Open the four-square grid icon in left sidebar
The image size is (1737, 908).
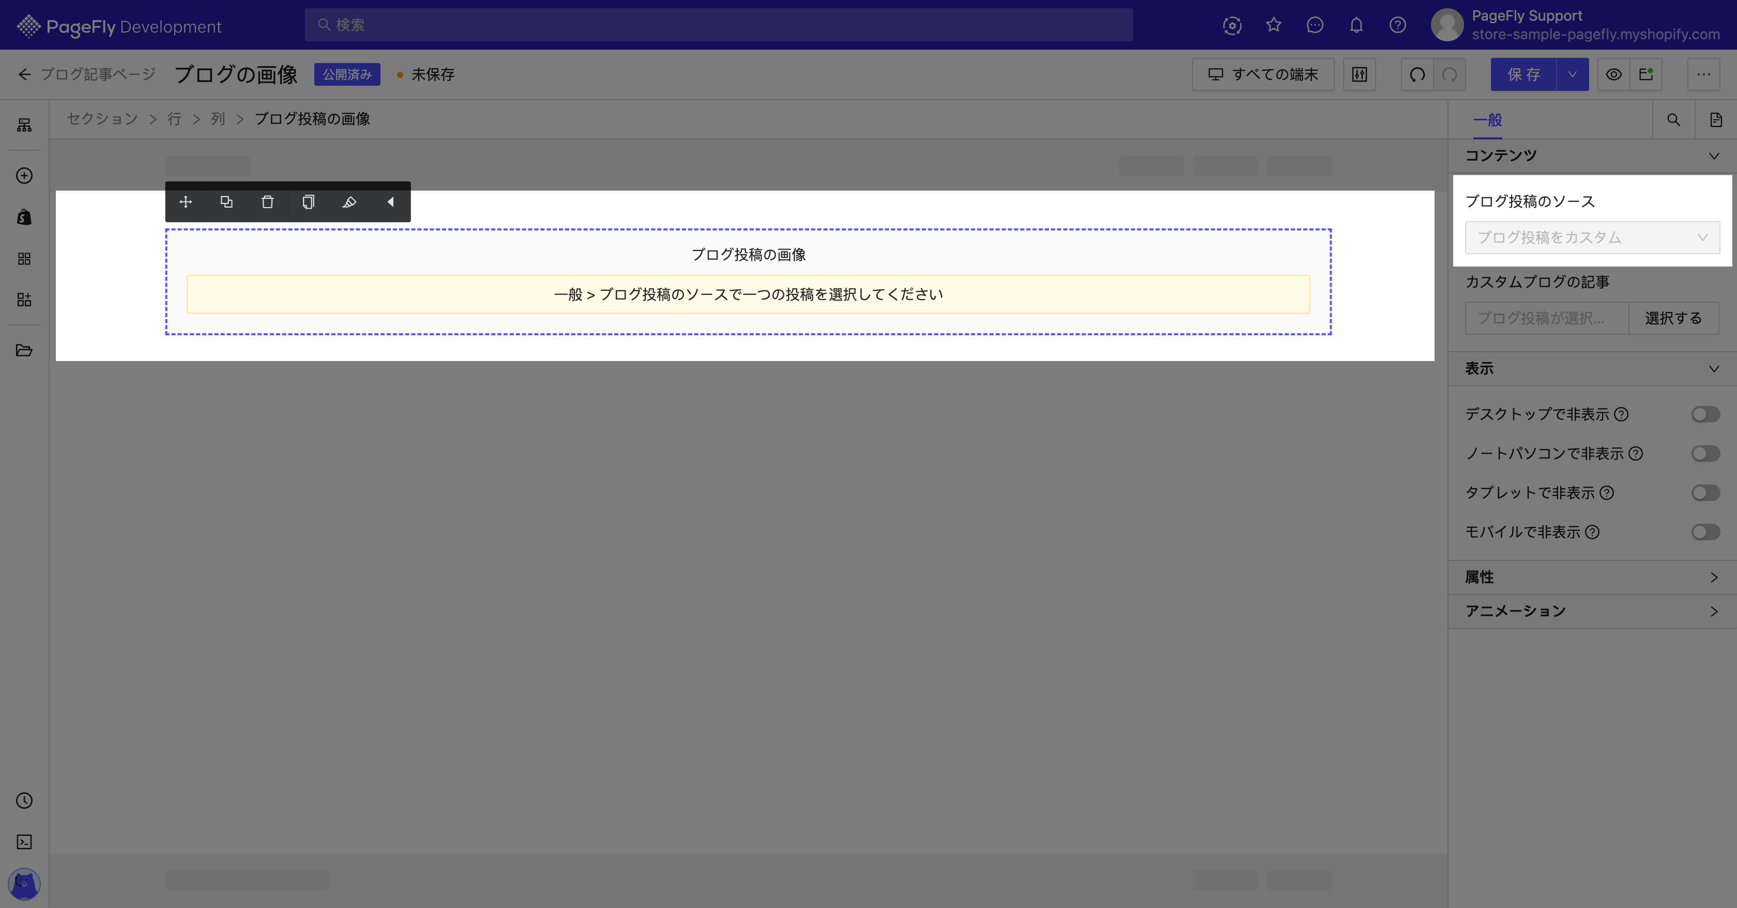[24, 259]
